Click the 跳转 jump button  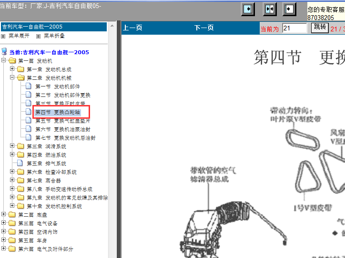320,28
